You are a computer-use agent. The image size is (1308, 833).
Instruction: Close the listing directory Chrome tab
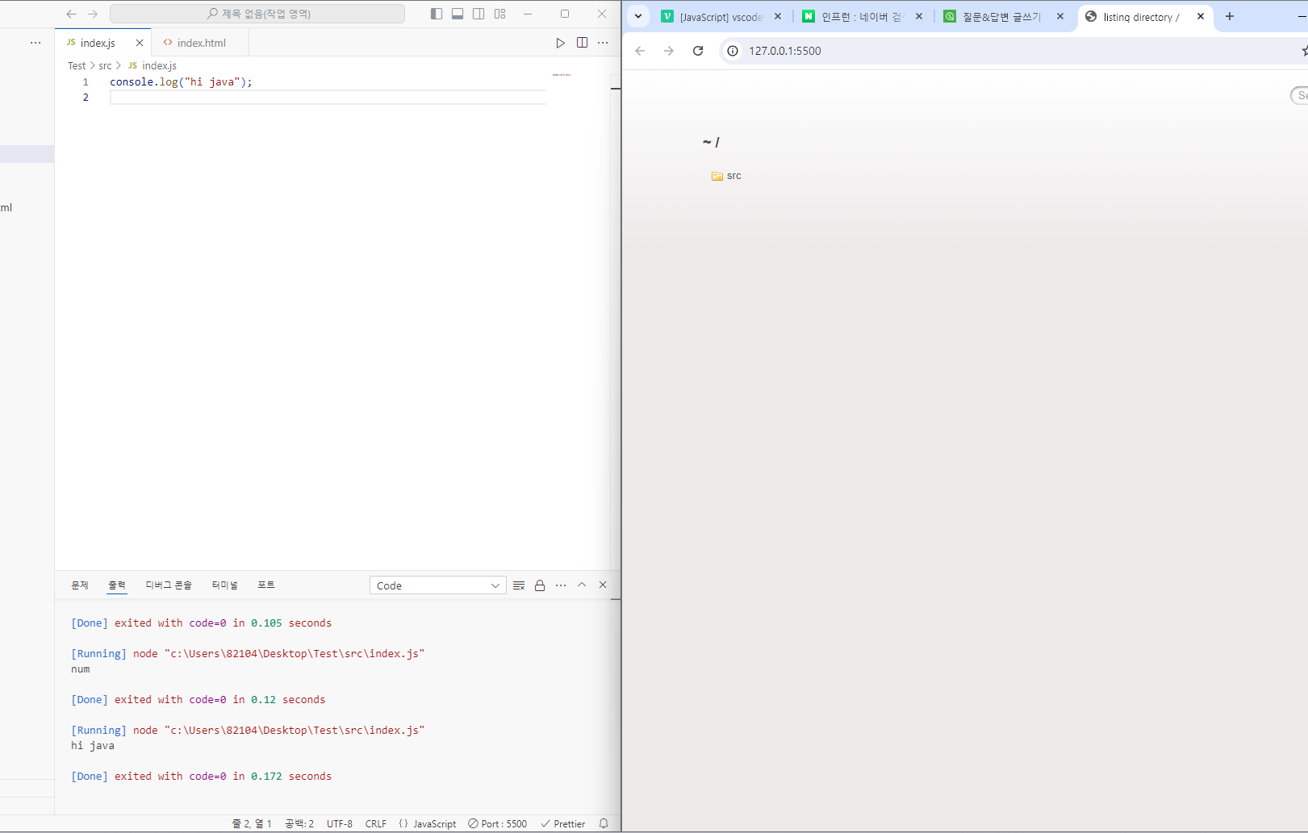1201,16
